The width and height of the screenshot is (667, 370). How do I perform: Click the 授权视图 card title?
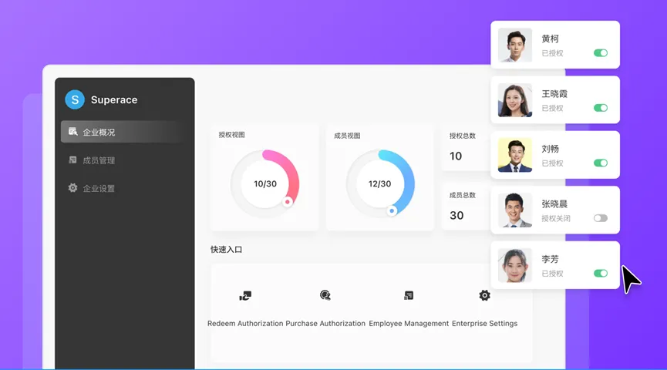pos(232,135)
